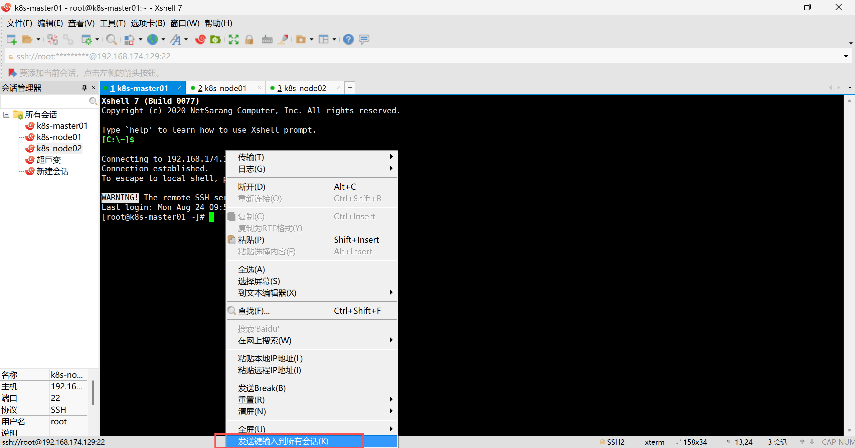Open the 选项卡(B) menu
The image size is (855, 448).
tap(148, 23)
